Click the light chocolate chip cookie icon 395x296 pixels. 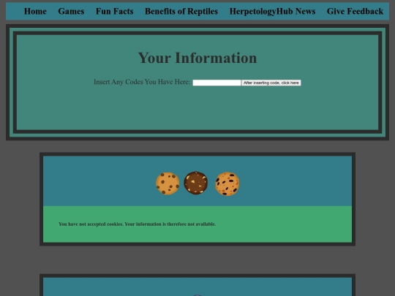168,183
